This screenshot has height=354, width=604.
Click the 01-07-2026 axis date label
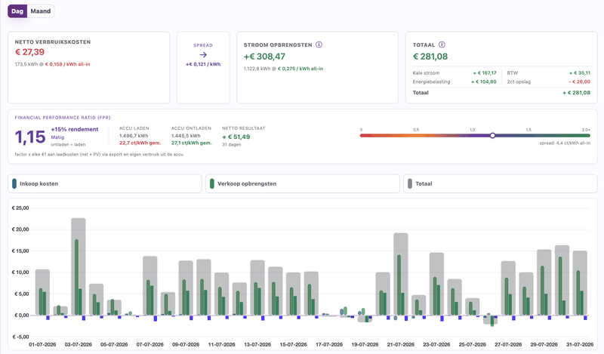point(42,344)
